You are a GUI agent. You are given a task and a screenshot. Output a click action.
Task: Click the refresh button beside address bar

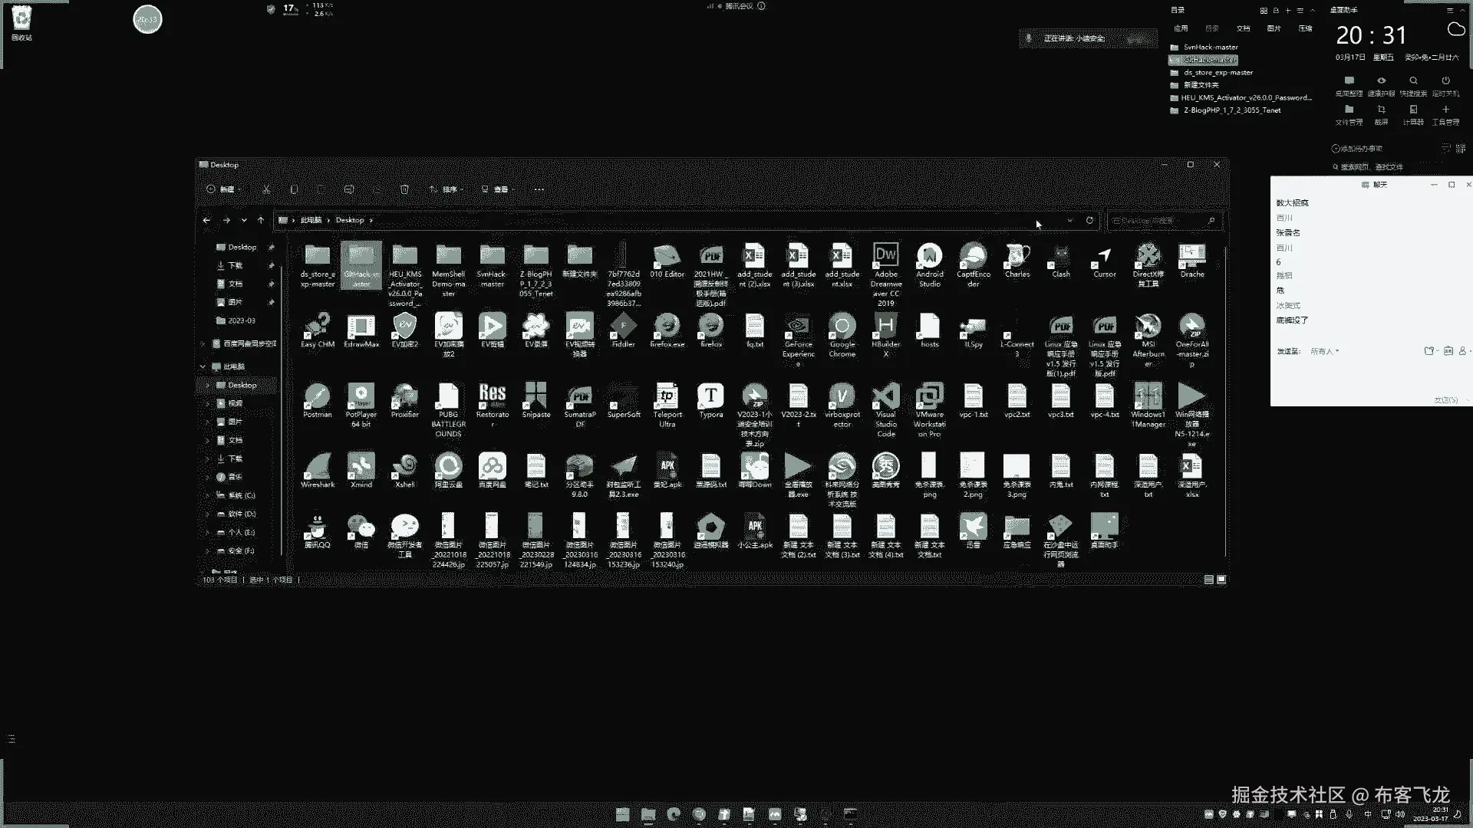pyautogui.click(x=1089, y=220)
